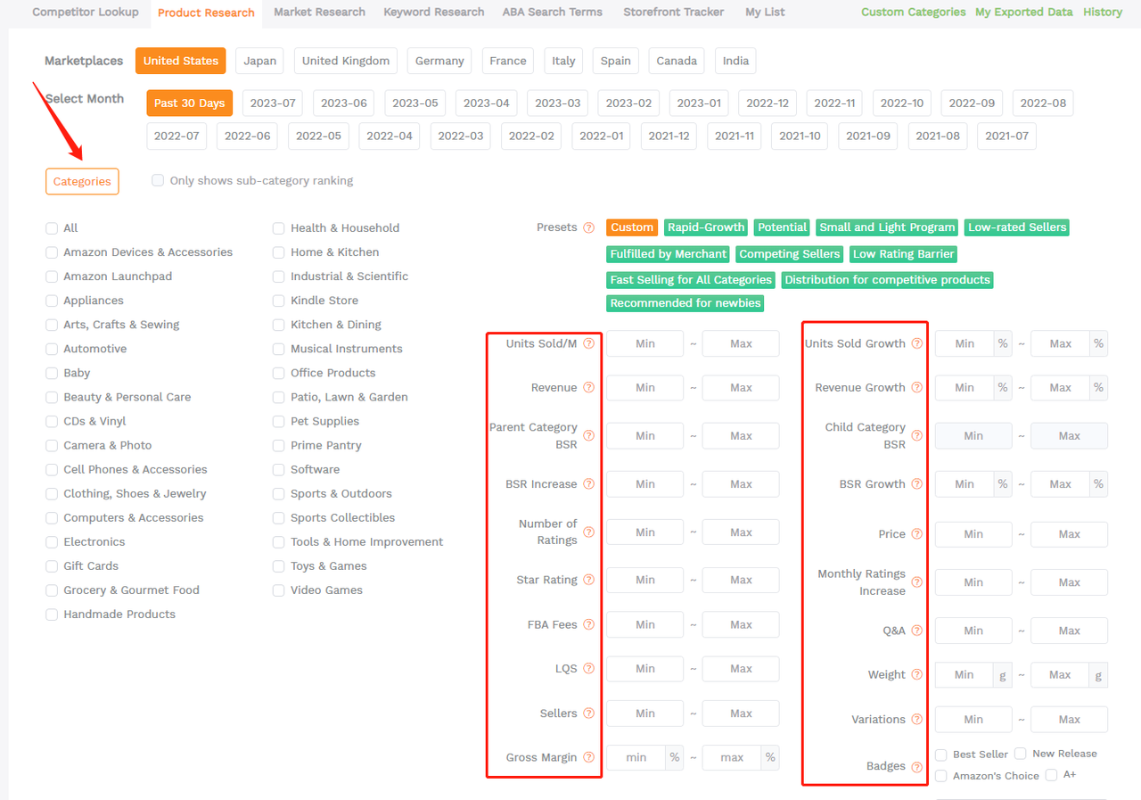Click the History link
This screenshot has height=800, width=1141.
[x=1103, y=12]
